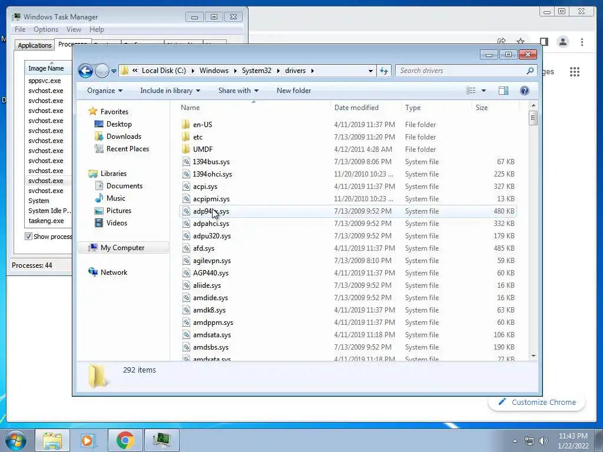
Task: Open Desktop in navigation pane
Action: pos(119,124)
